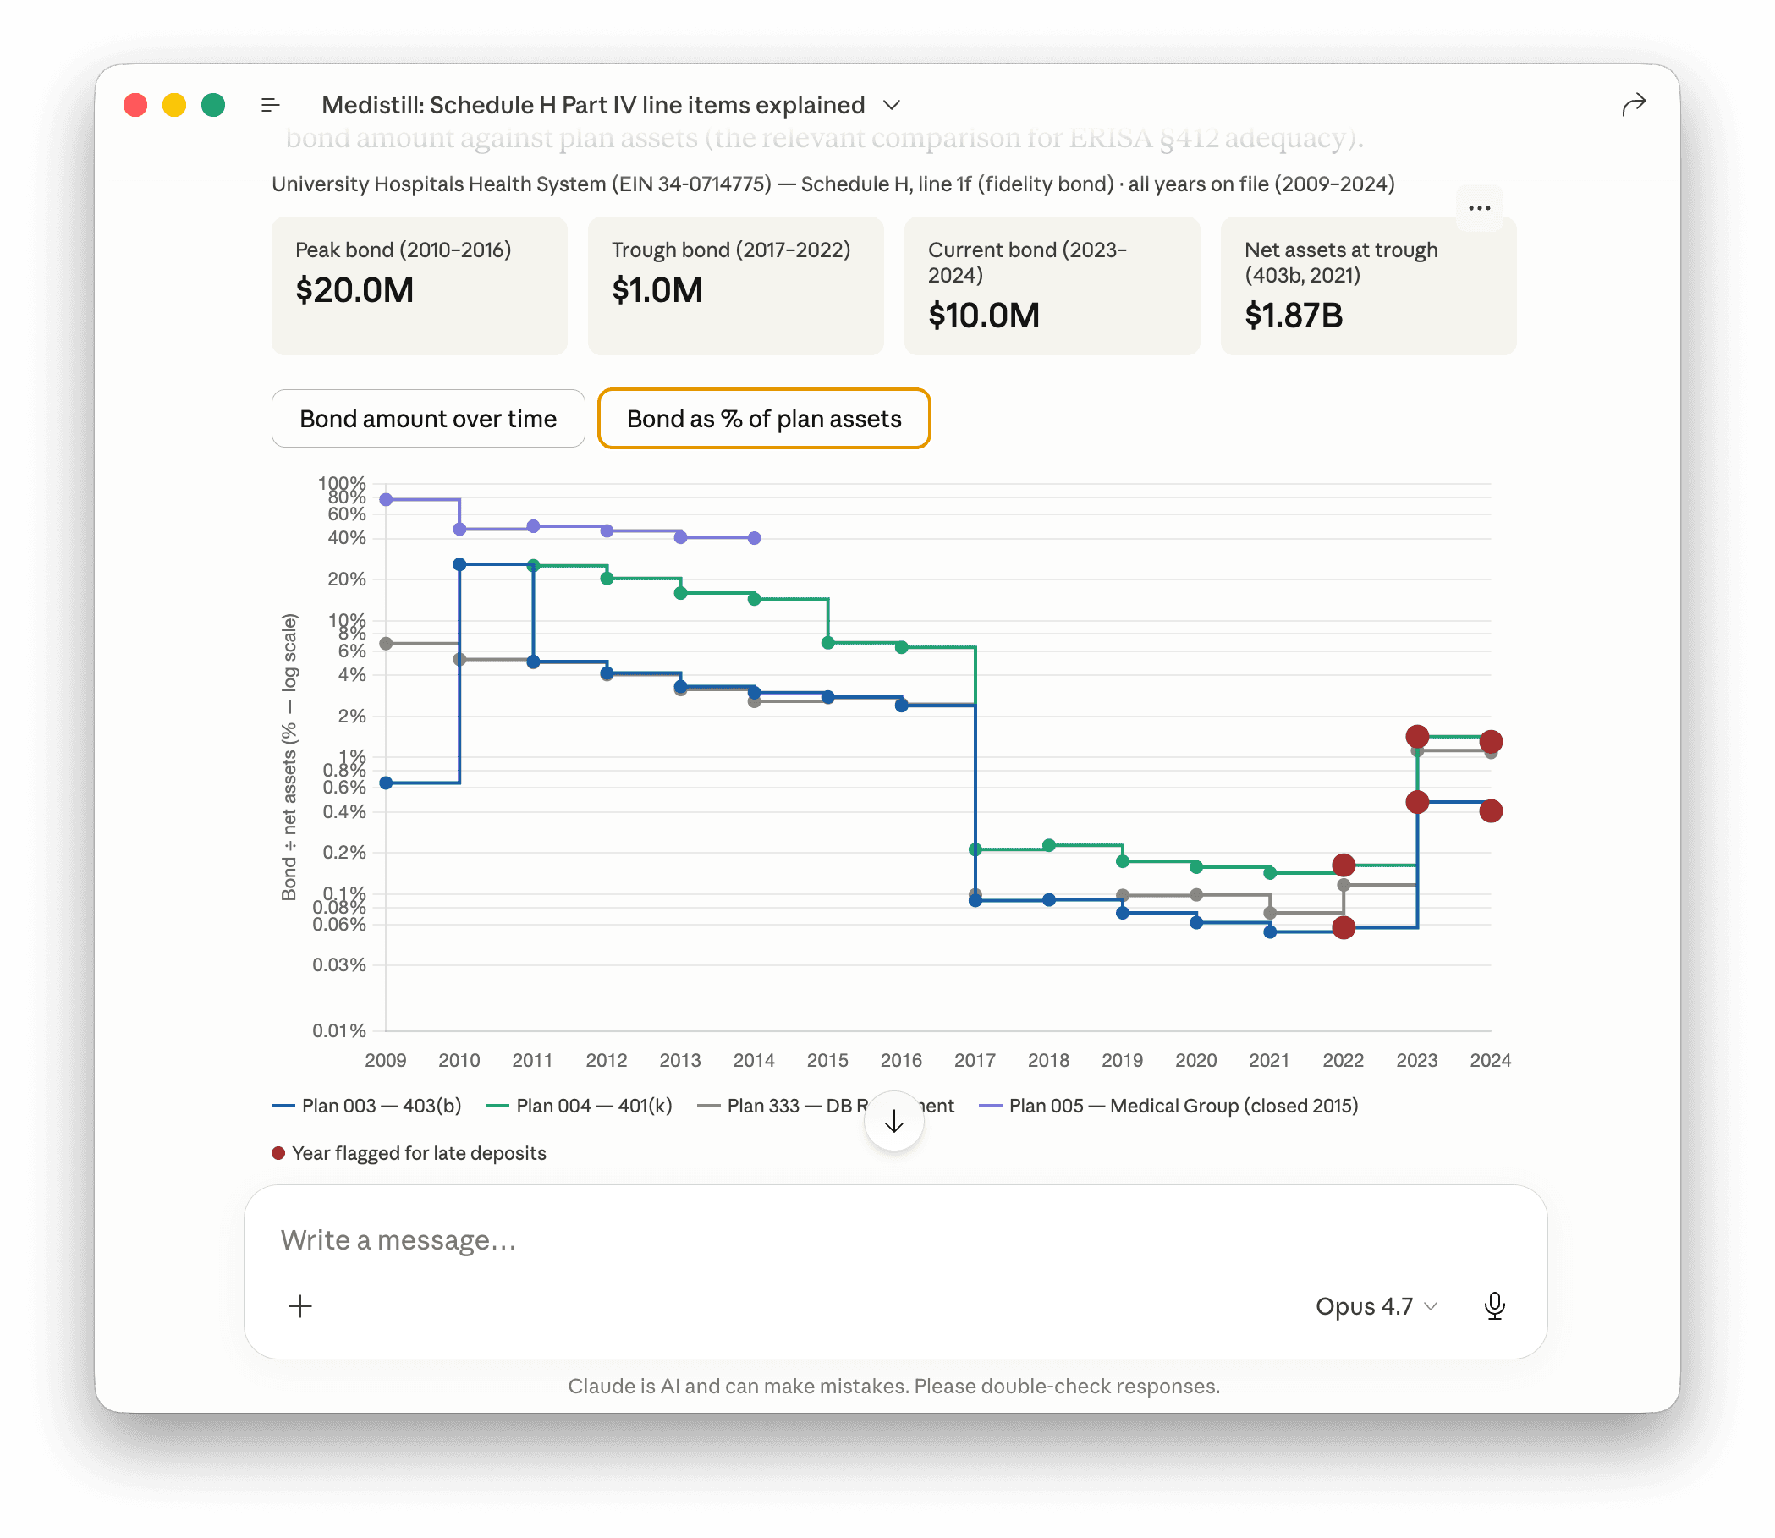Click the Trough bond $1.0M card

(x=735, y=285)
